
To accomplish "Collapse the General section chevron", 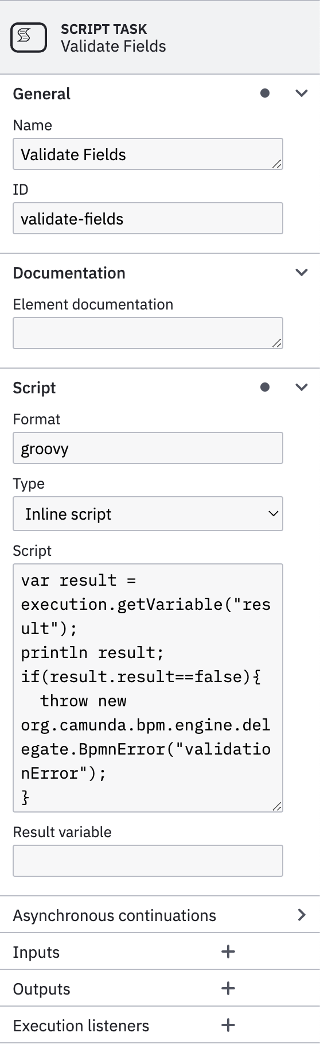I will click(x=302, y=93).
